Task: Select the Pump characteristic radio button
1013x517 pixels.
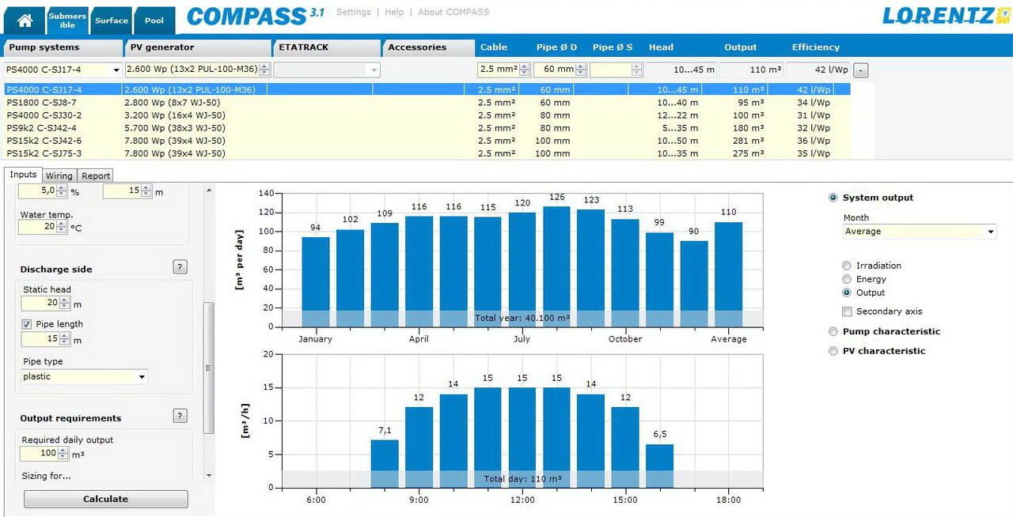Action: (833, 331)
